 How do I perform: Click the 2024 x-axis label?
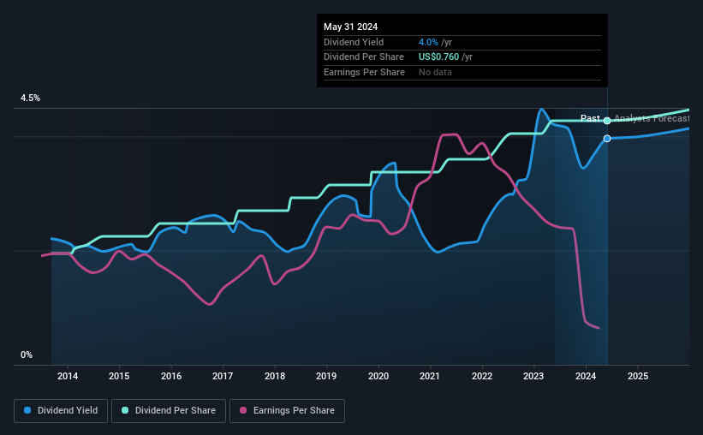tap(586, 376)
